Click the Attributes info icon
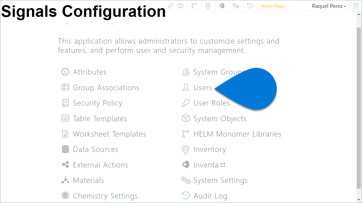The width and height of the screenshot is (362, 203). coord(65,72)
